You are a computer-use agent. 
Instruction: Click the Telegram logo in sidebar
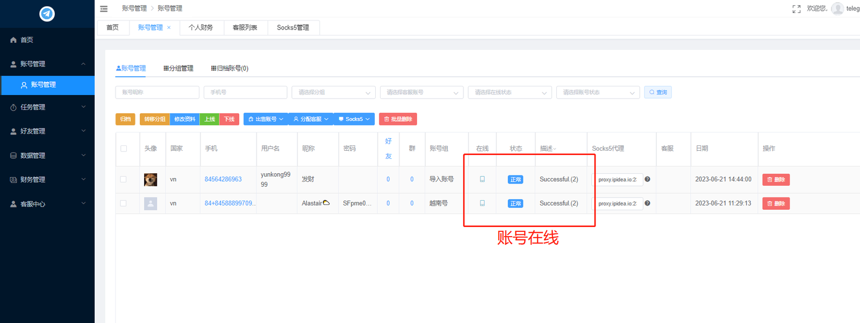coord(47,14)
